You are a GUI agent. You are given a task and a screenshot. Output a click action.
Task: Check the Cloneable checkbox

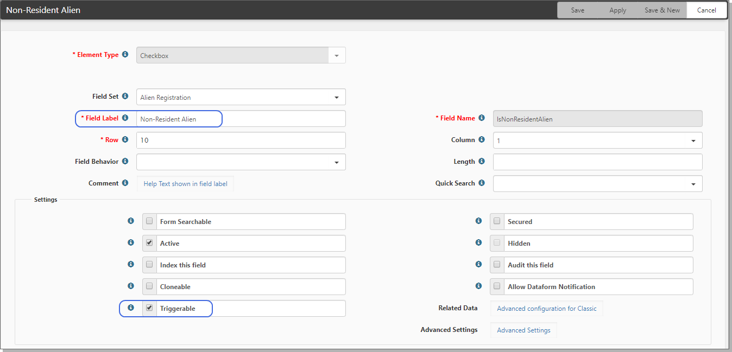(x=149, y=286)
